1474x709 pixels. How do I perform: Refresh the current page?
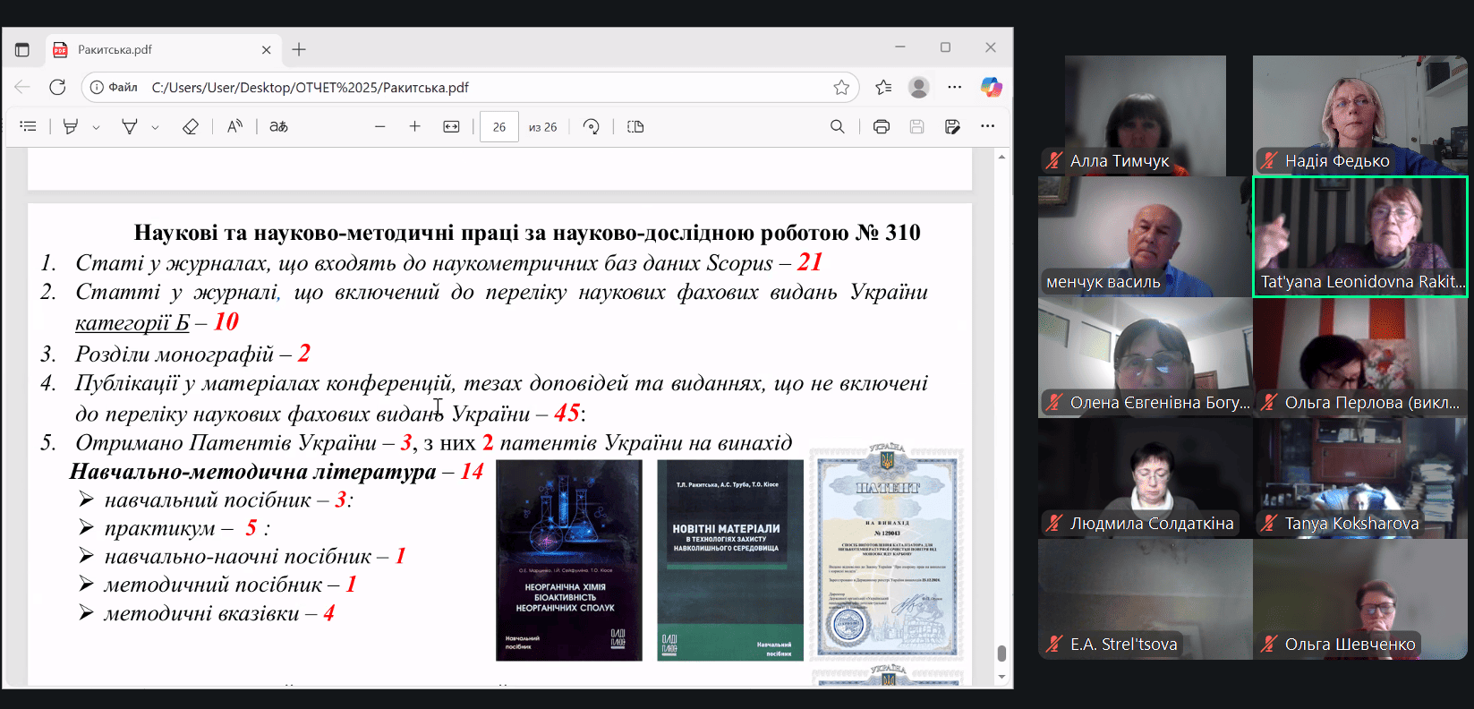click(x=57, y=87)
